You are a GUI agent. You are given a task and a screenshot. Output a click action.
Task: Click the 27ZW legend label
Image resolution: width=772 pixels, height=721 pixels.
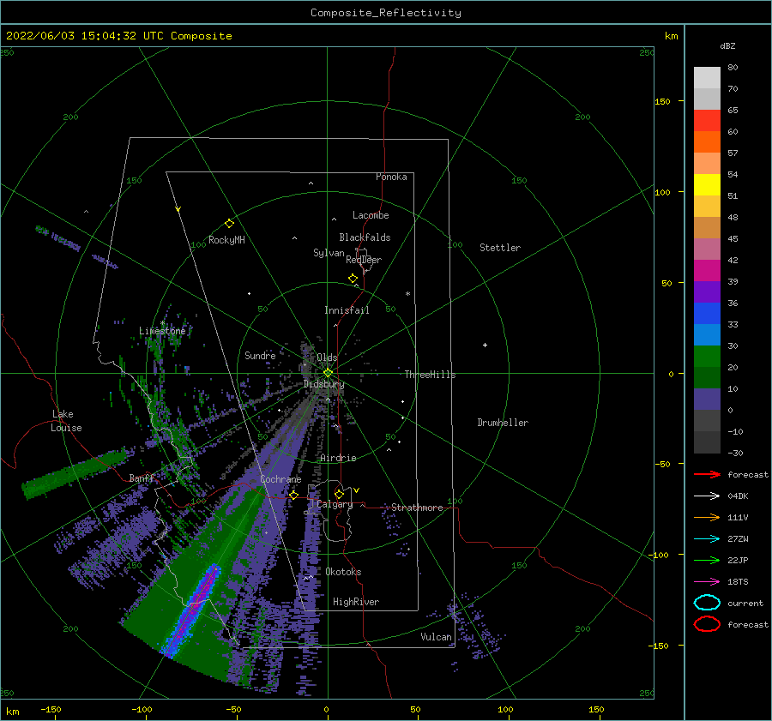(x=738, y=539)
